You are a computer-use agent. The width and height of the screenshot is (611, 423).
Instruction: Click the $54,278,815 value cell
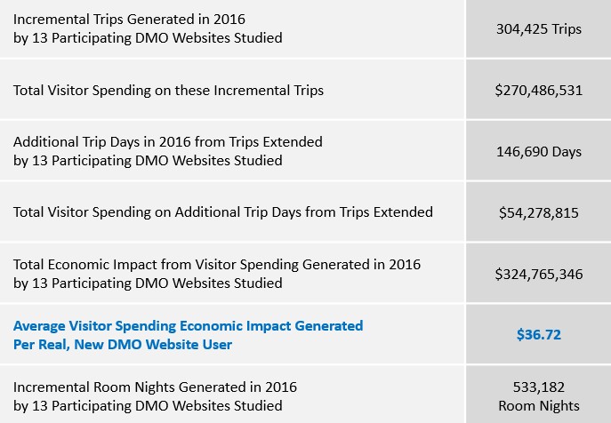coord(539,212)
